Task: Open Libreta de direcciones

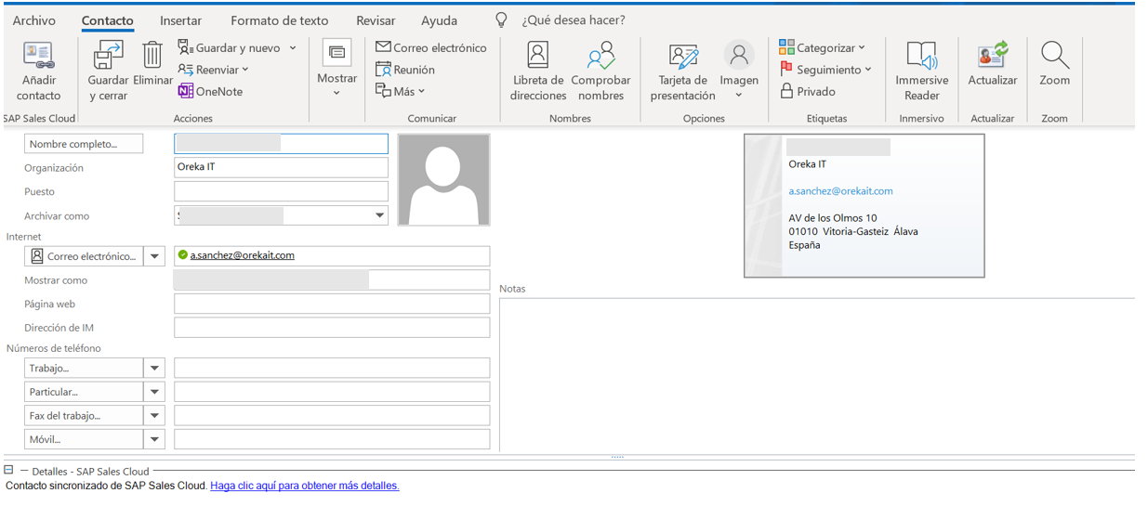Action: (x=538, y=71)
